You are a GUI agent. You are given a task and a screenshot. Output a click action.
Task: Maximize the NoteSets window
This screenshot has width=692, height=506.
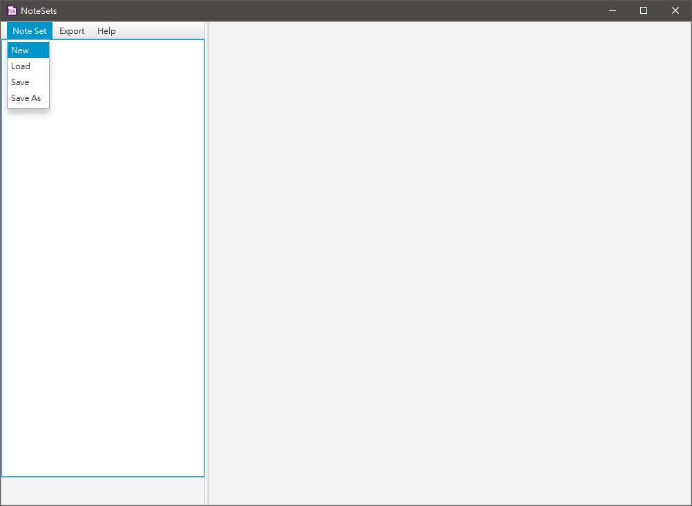coord(643,10)
